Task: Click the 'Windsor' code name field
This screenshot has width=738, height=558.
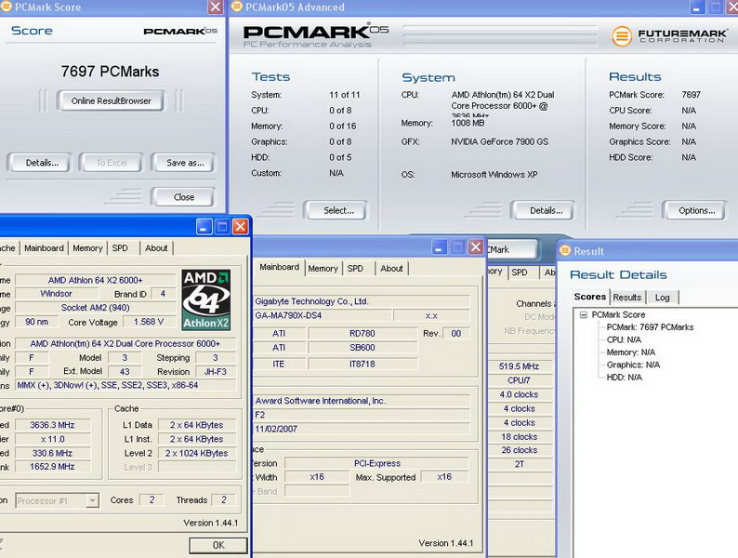Action: point(56,294)
